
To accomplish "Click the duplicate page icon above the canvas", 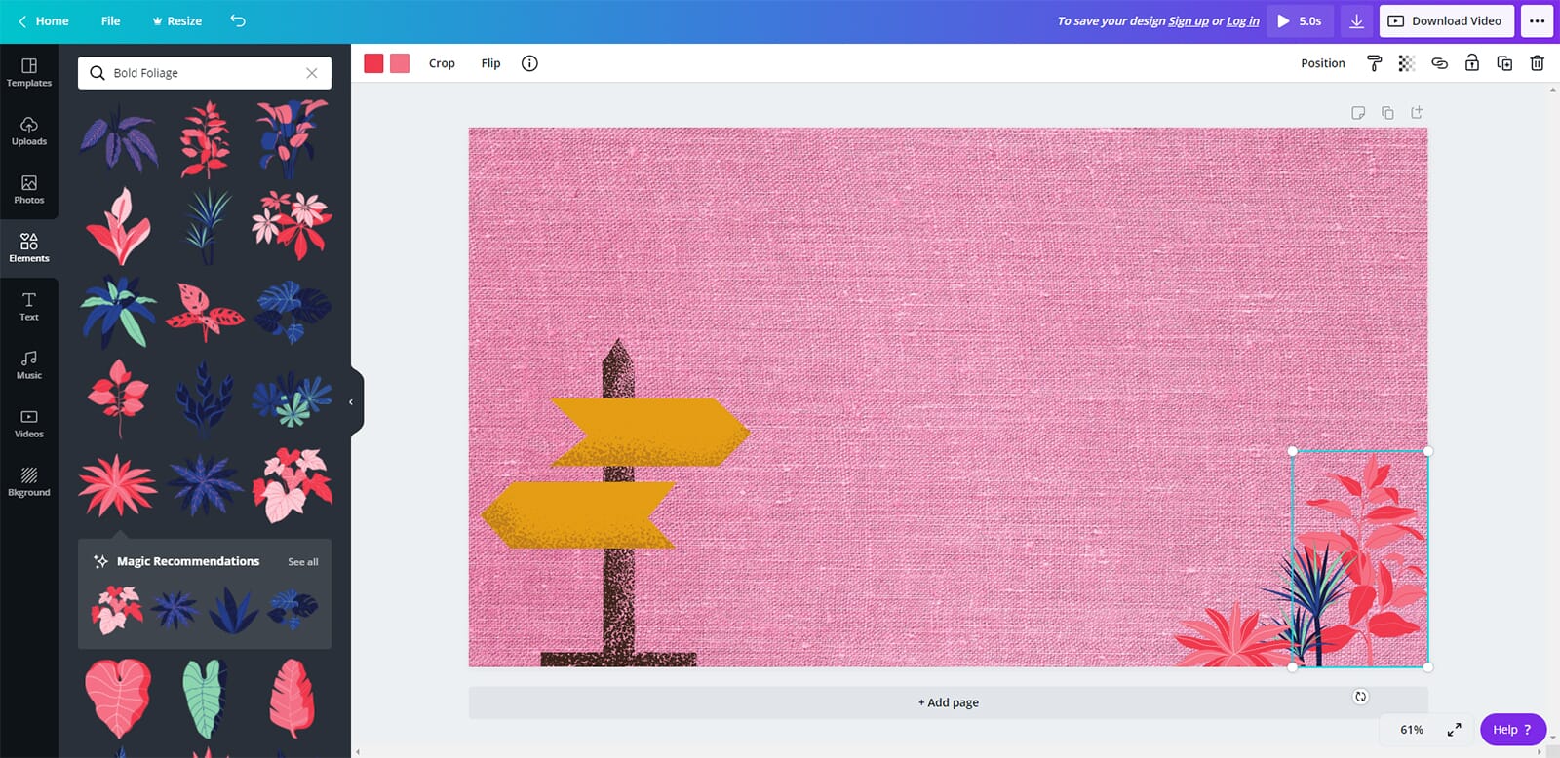I will click(x=1387, y=113).
